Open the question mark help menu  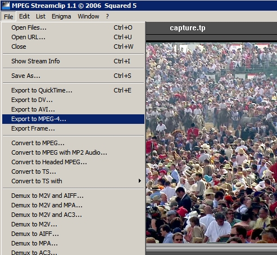(107, 16)
